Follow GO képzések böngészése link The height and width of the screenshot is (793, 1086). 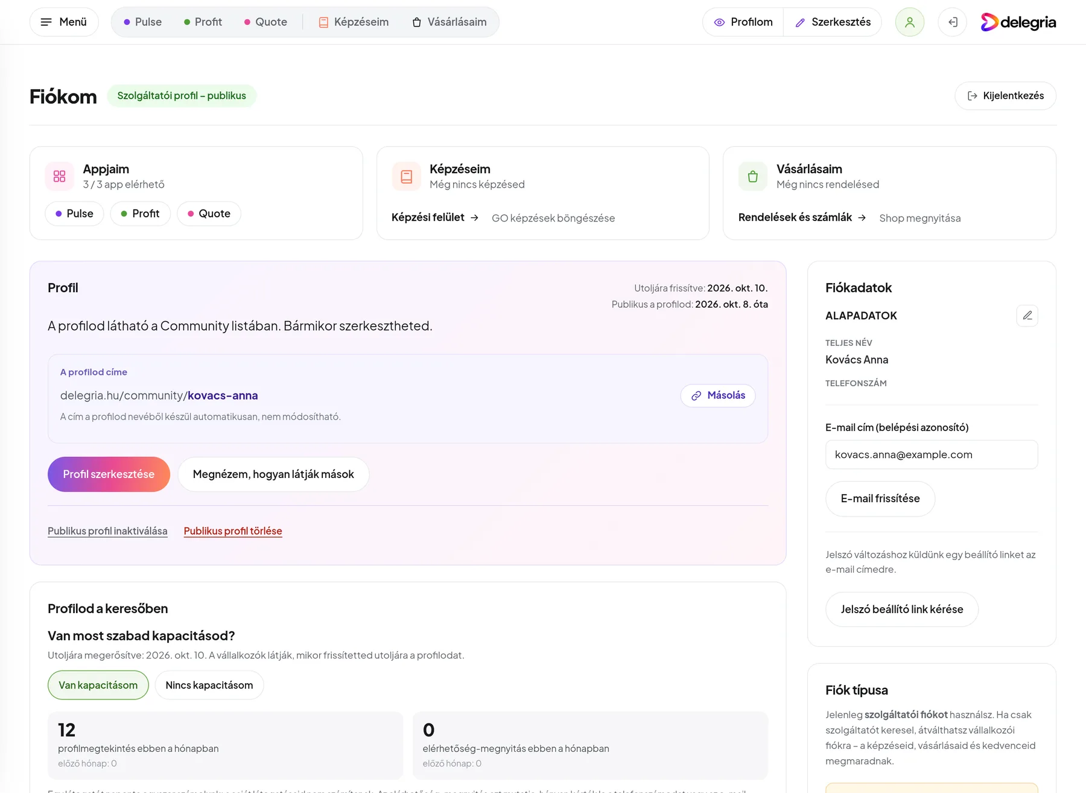(553, 218)
